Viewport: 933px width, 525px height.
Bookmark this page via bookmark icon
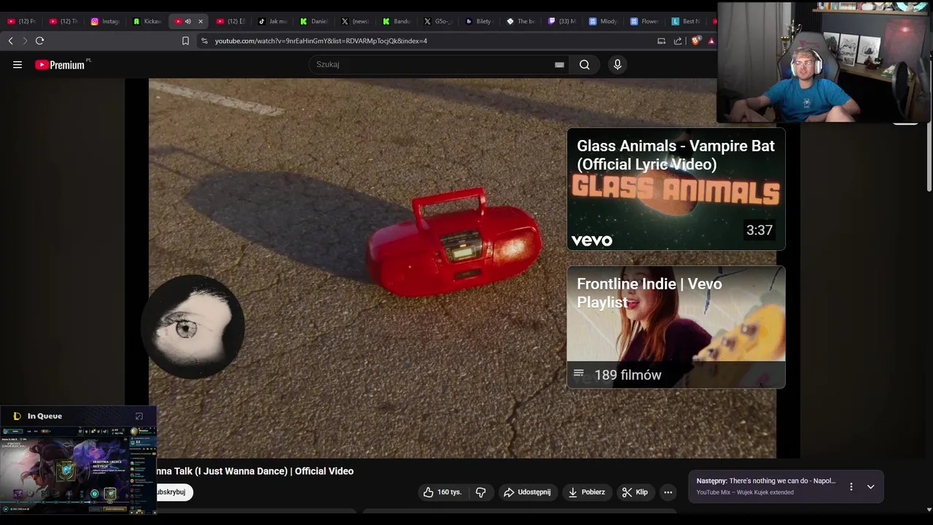[x=185, y=41]
